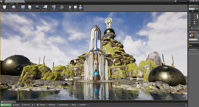Go back in content browser history
199x107 pixels.
pyautogui.click(x=33, y=105)
